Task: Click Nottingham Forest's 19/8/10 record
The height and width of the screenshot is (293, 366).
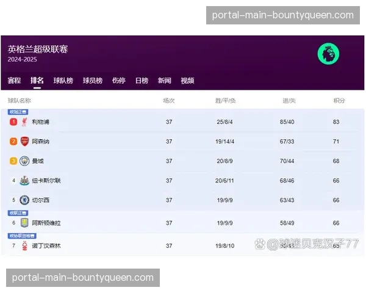Action: click(224, 246)
